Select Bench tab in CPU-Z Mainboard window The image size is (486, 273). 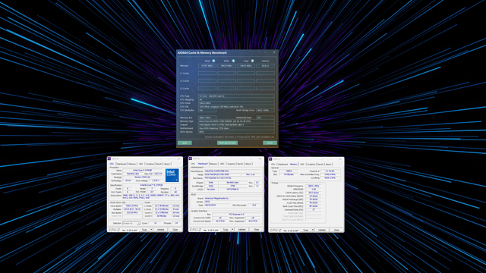pyautogui.click(x=240, y=164)
